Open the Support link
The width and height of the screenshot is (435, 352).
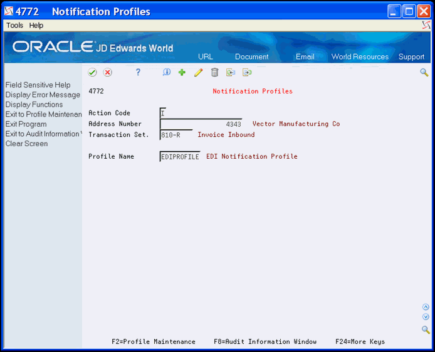(411, 56)
